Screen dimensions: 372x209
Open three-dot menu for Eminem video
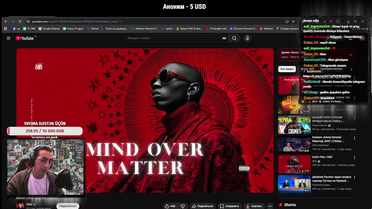point(354,138)
